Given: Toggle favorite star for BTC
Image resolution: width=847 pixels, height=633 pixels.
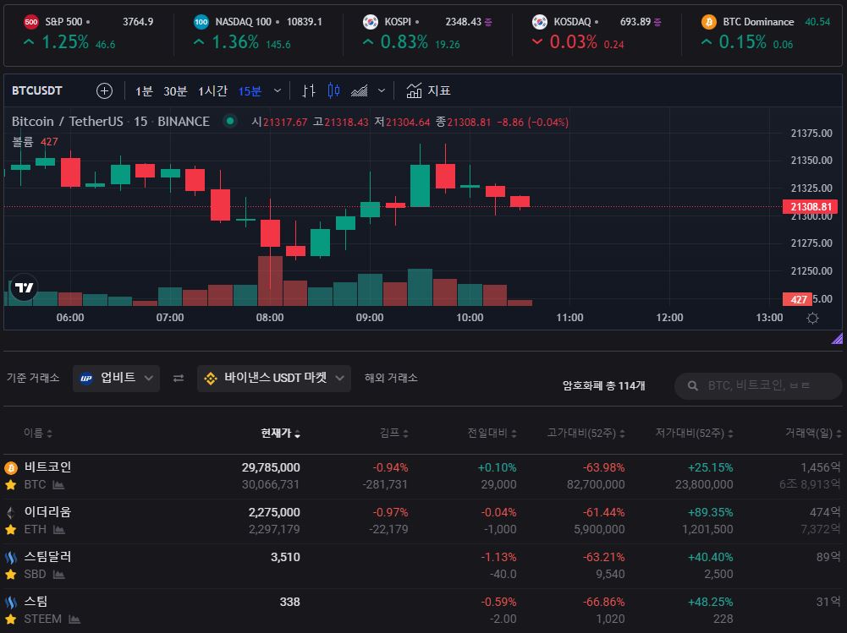Looking at the screenshot, I should point(10,484).
